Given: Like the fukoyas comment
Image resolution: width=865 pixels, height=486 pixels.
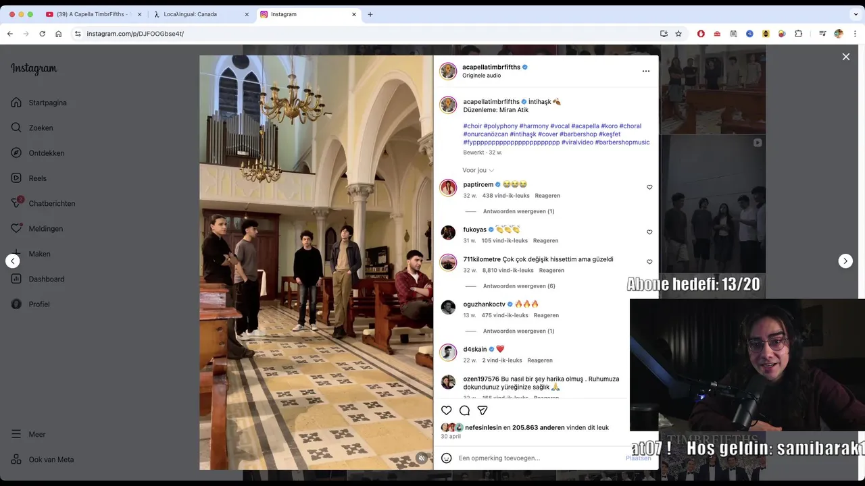Looking at the screenshot, I should [649, 232].
